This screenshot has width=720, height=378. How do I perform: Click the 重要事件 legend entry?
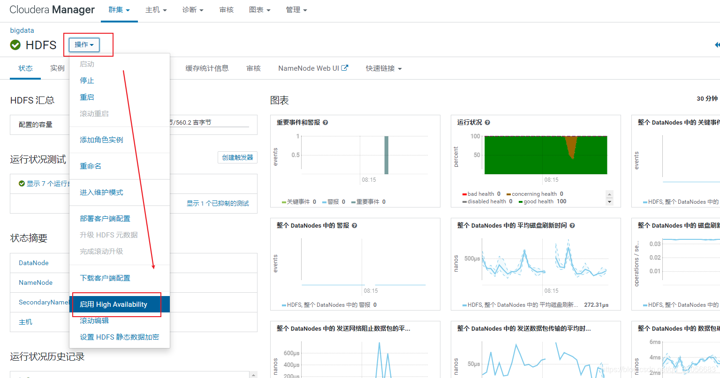point(368,202)
